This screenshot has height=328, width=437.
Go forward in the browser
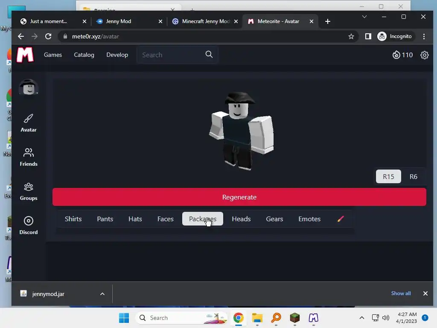pyautogui.click(x=35, y=36)
